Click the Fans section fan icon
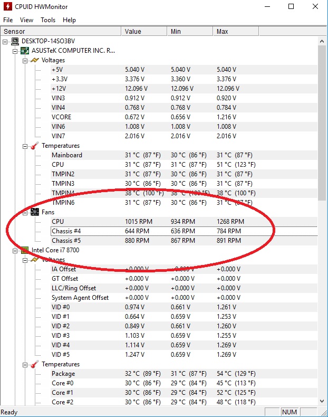 tap(34, 212)
